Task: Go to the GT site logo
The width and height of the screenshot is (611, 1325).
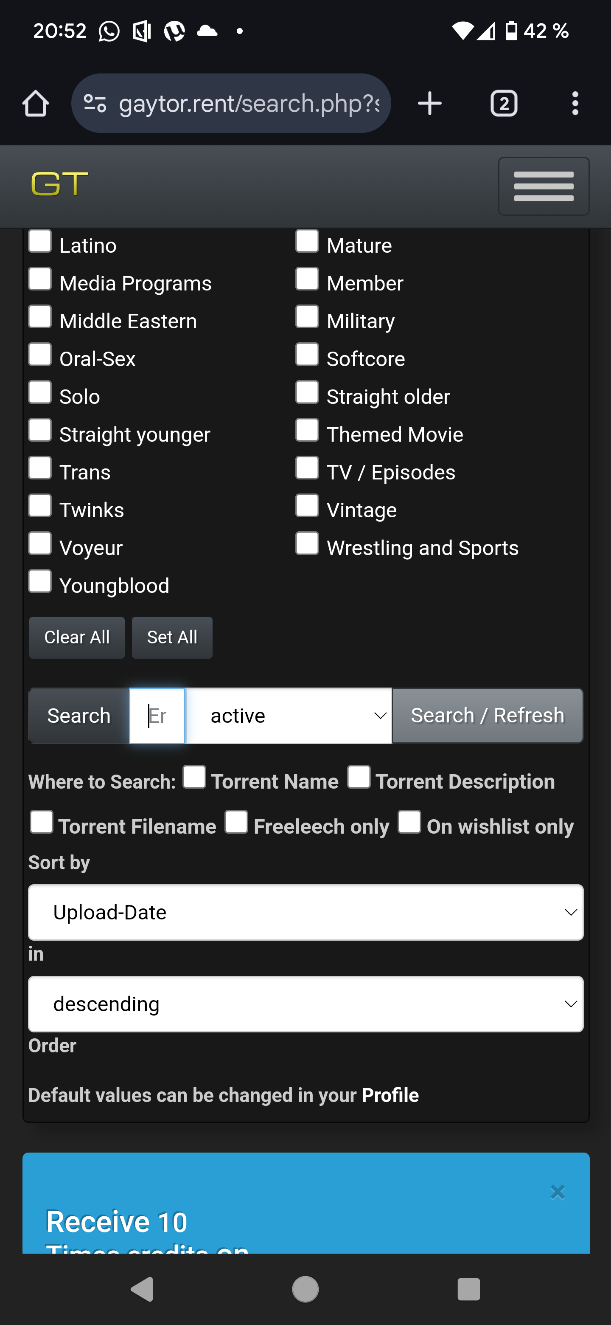Action: 59,184
